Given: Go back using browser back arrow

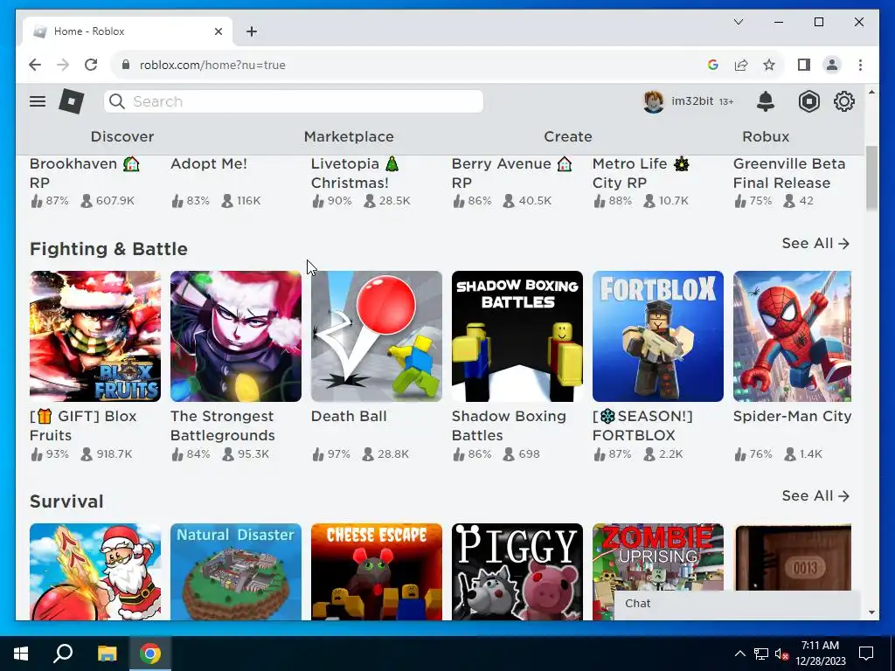Looking at the screenshot, I should click(x=35, y=65).
